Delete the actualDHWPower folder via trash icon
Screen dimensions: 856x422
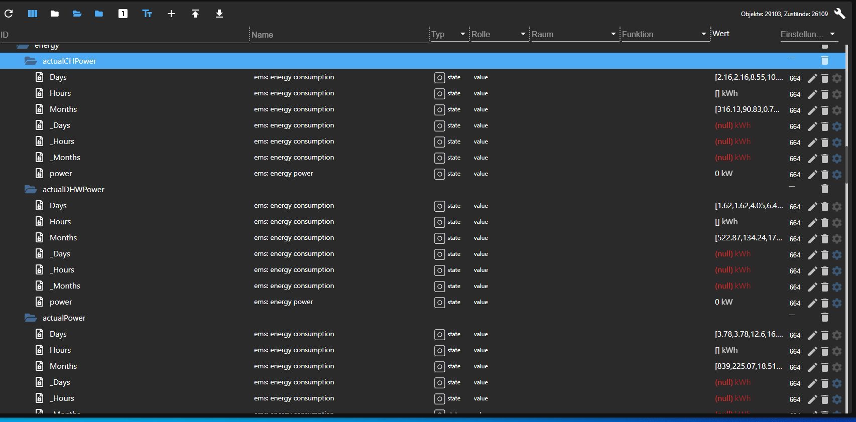tap(824, 189)
